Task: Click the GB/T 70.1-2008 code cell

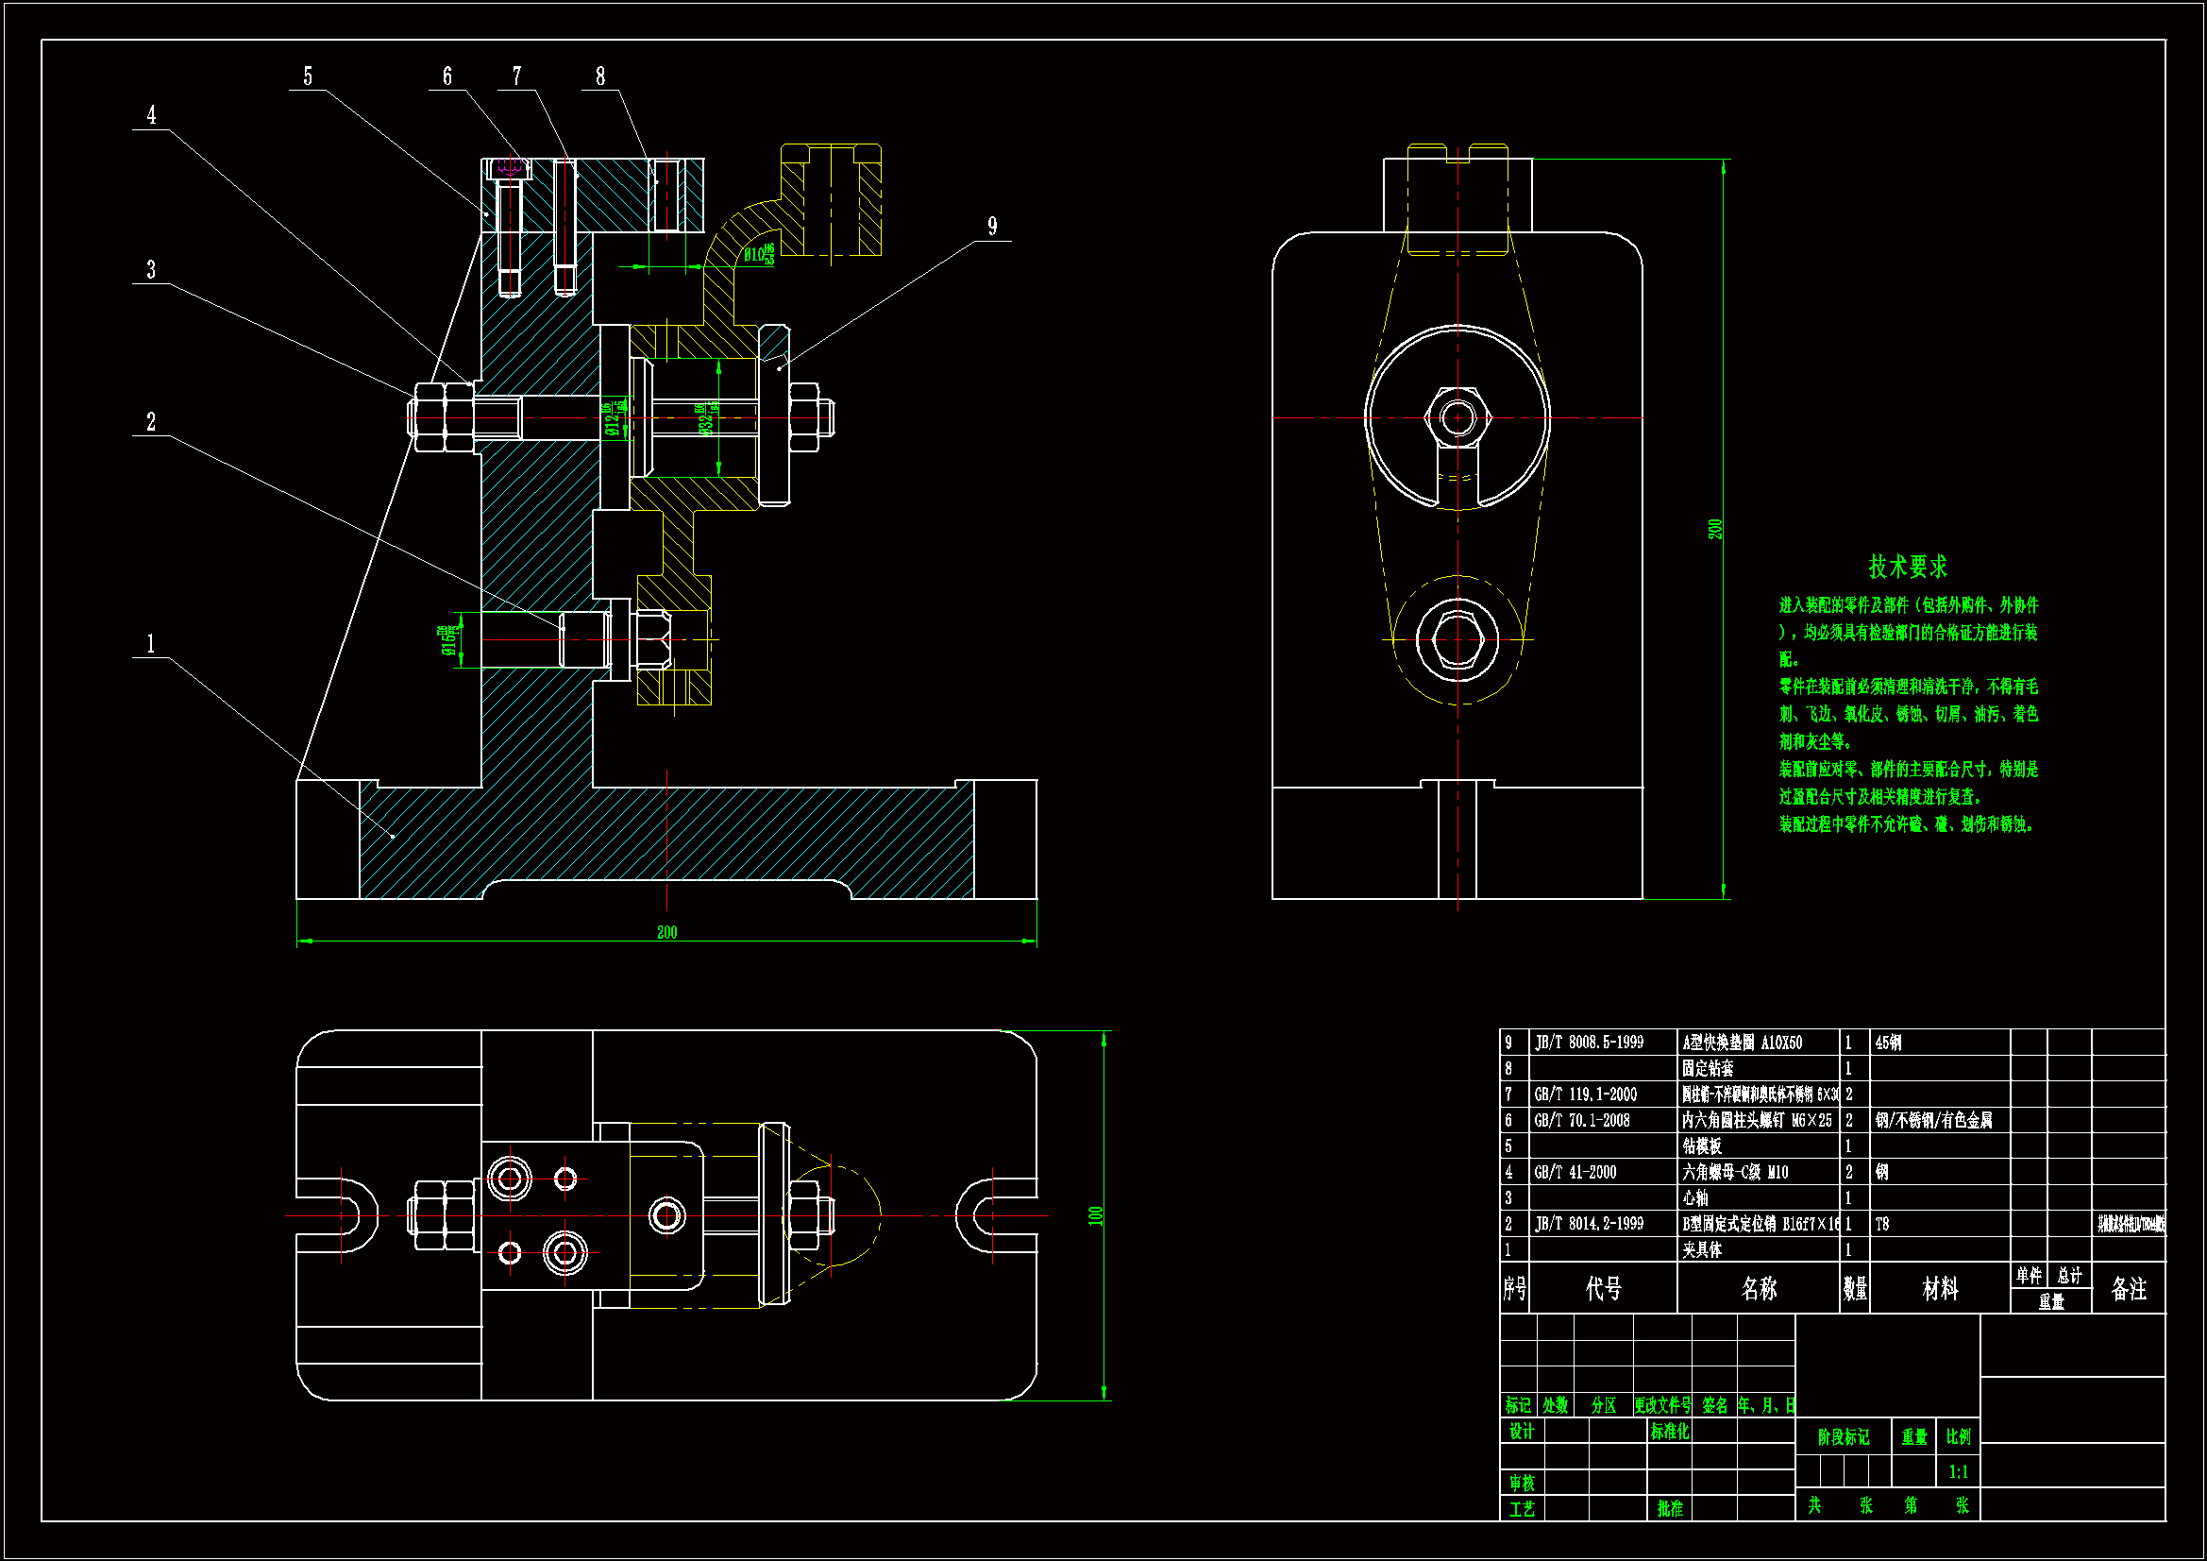Action: pyautogui.click(x=1581, y=1121)
